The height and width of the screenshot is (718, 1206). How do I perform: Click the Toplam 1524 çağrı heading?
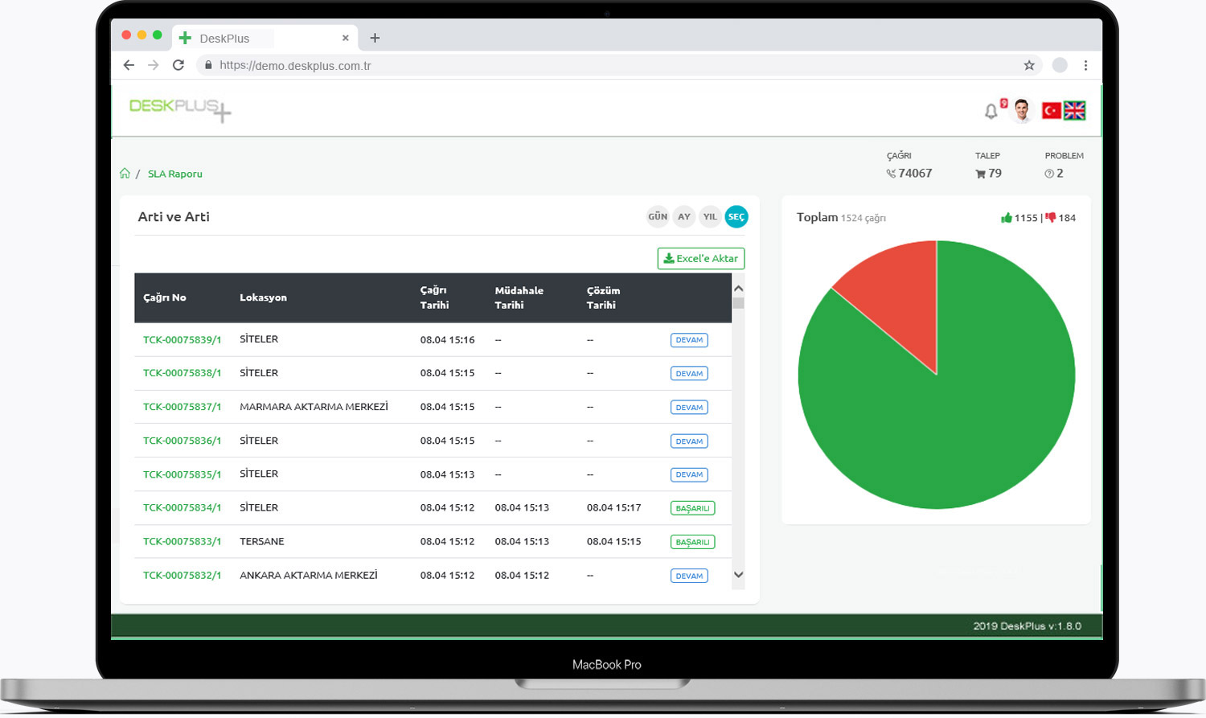[x=841, y=217]
